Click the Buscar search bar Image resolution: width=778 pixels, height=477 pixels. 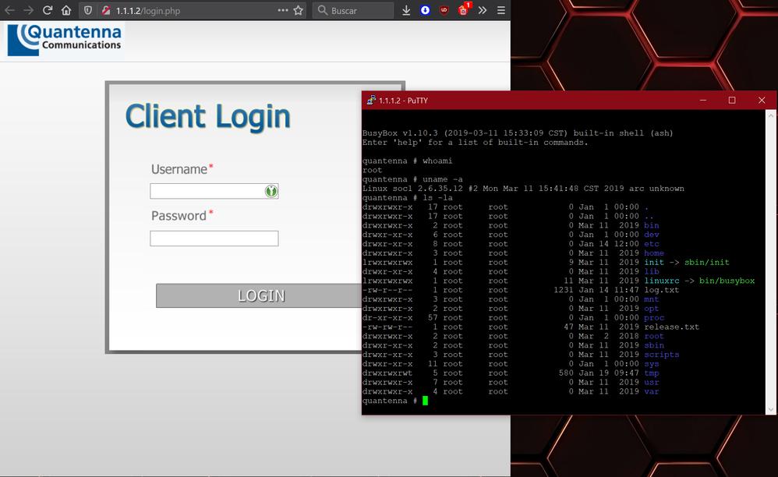tap(352, 10)
